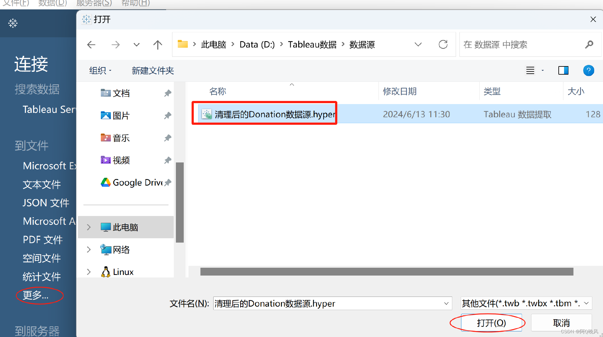Open help with the question mark icon
603x337 pixels.
pyautogui.click(x=589, y=71)
